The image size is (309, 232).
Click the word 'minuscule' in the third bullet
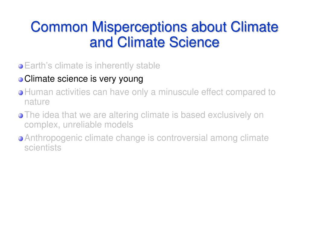179,92
